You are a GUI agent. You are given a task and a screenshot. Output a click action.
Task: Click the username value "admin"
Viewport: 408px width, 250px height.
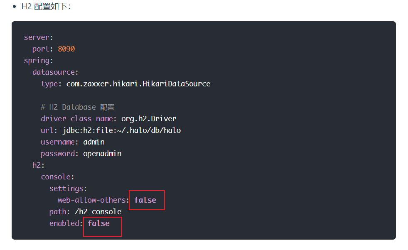point(93,142)
